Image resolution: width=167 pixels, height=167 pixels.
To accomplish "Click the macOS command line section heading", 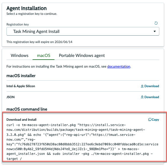I will point(27,109).
